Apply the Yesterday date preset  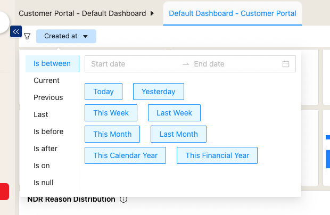pos(158,92)
